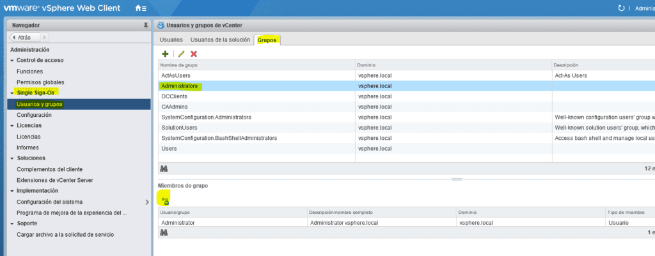Collapse the Soporte section

[x=13, y=223]
